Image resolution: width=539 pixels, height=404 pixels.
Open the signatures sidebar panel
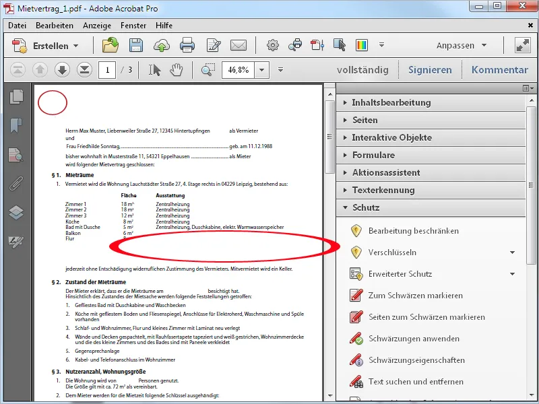[x=15, y=242]
